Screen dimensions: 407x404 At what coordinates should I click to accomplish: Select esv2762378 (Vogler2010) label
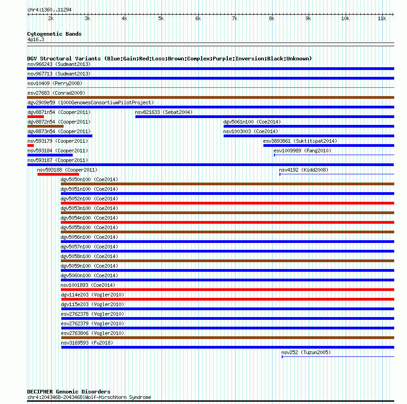coord(93,314)
